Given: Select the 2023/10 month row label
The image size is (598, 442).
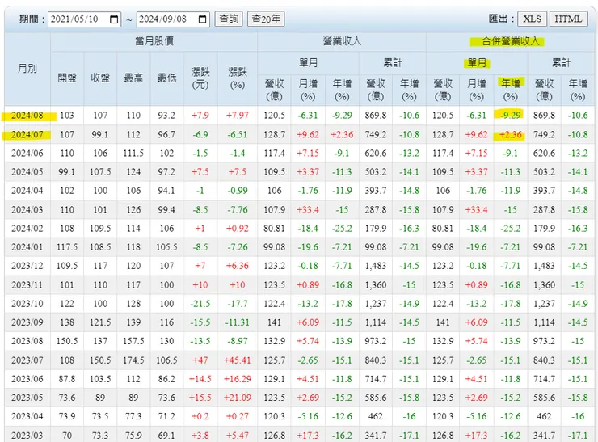Looking at the screenshot, I should pos(27,304).
